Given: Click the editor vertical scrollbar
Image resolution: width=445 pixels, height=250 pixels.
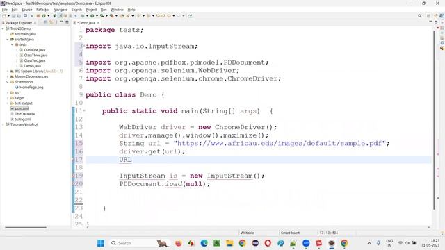Looking at the screenshot, I should click(x=434, y=120).
